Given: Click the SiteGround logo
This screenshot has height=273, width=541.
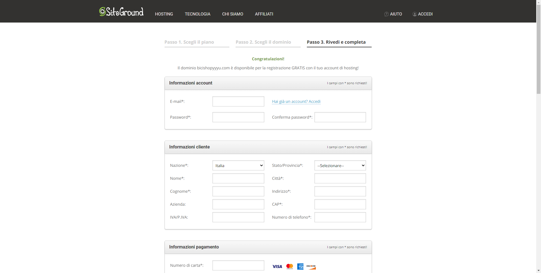Looking at the screenshot, I should [x=121, y=12].
